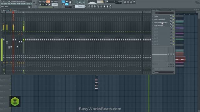The width and height of the screenshot is (200, 112).
Task: Toggle the highlighted link icon in snap panel
Action: pos(67,4)
